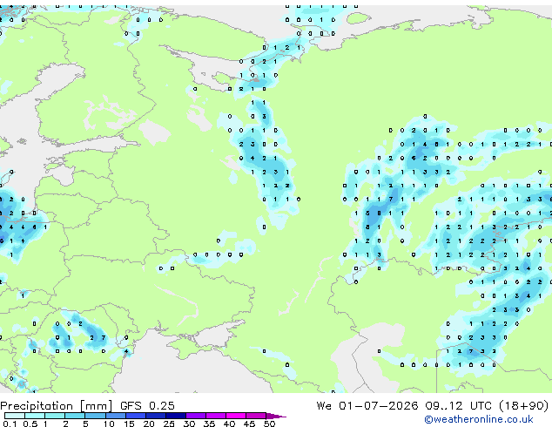Viewport: 552px width, 427px height.
Task: Select the 10–15 mm legend color swatch
Action: 116,416
